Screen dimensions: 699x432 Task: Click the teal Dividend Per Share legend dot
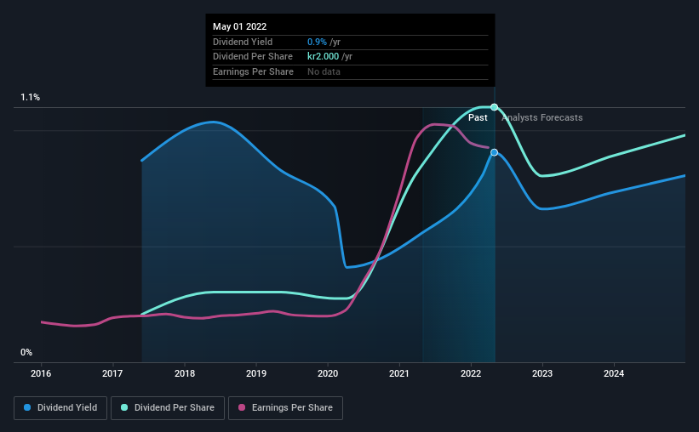coord(124,407)
